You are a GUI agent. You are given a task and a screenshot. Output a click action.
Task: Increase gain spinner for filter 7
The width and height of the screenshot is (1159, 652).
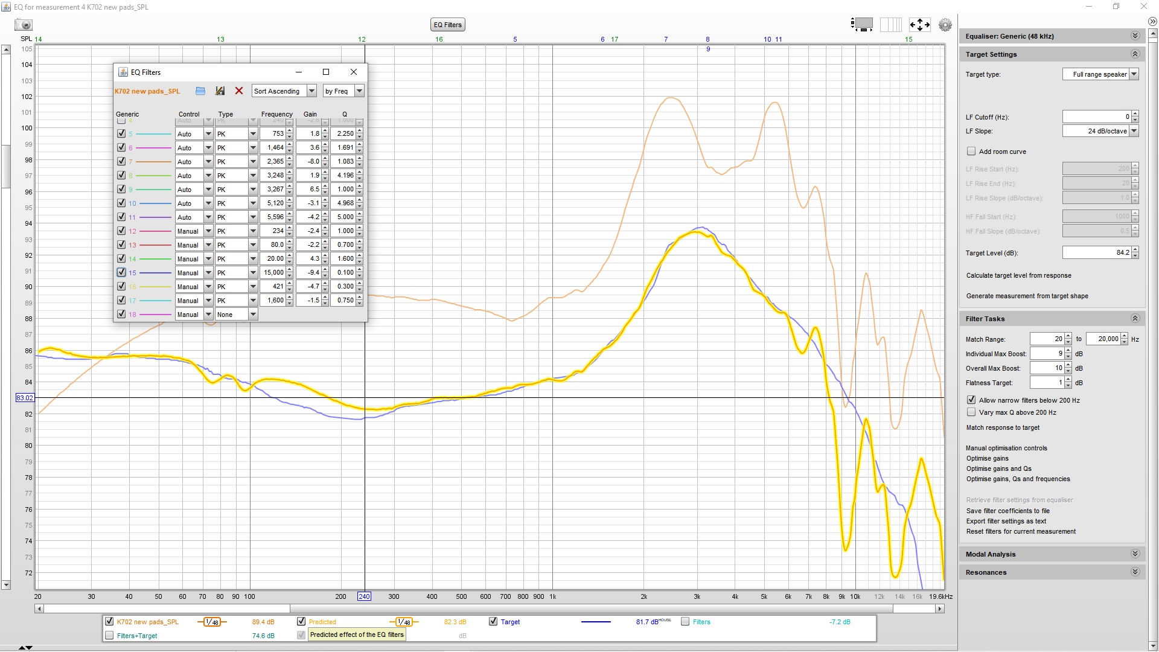pos(325,159)
